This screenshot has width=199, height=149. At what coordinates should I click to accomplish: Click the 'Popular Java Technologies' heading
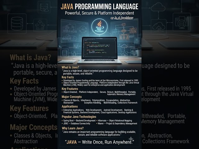79,117
